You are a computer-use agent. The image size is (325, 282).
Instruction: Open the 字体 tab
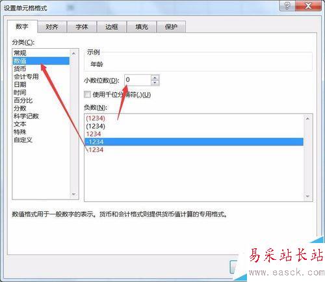tap(82, 27)
